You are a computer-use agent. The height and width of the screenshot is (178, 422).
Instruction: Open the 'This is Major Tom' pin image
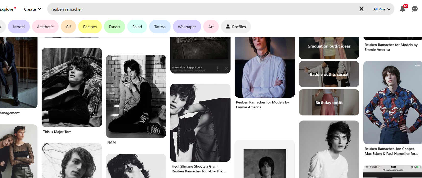coord(72,87)
